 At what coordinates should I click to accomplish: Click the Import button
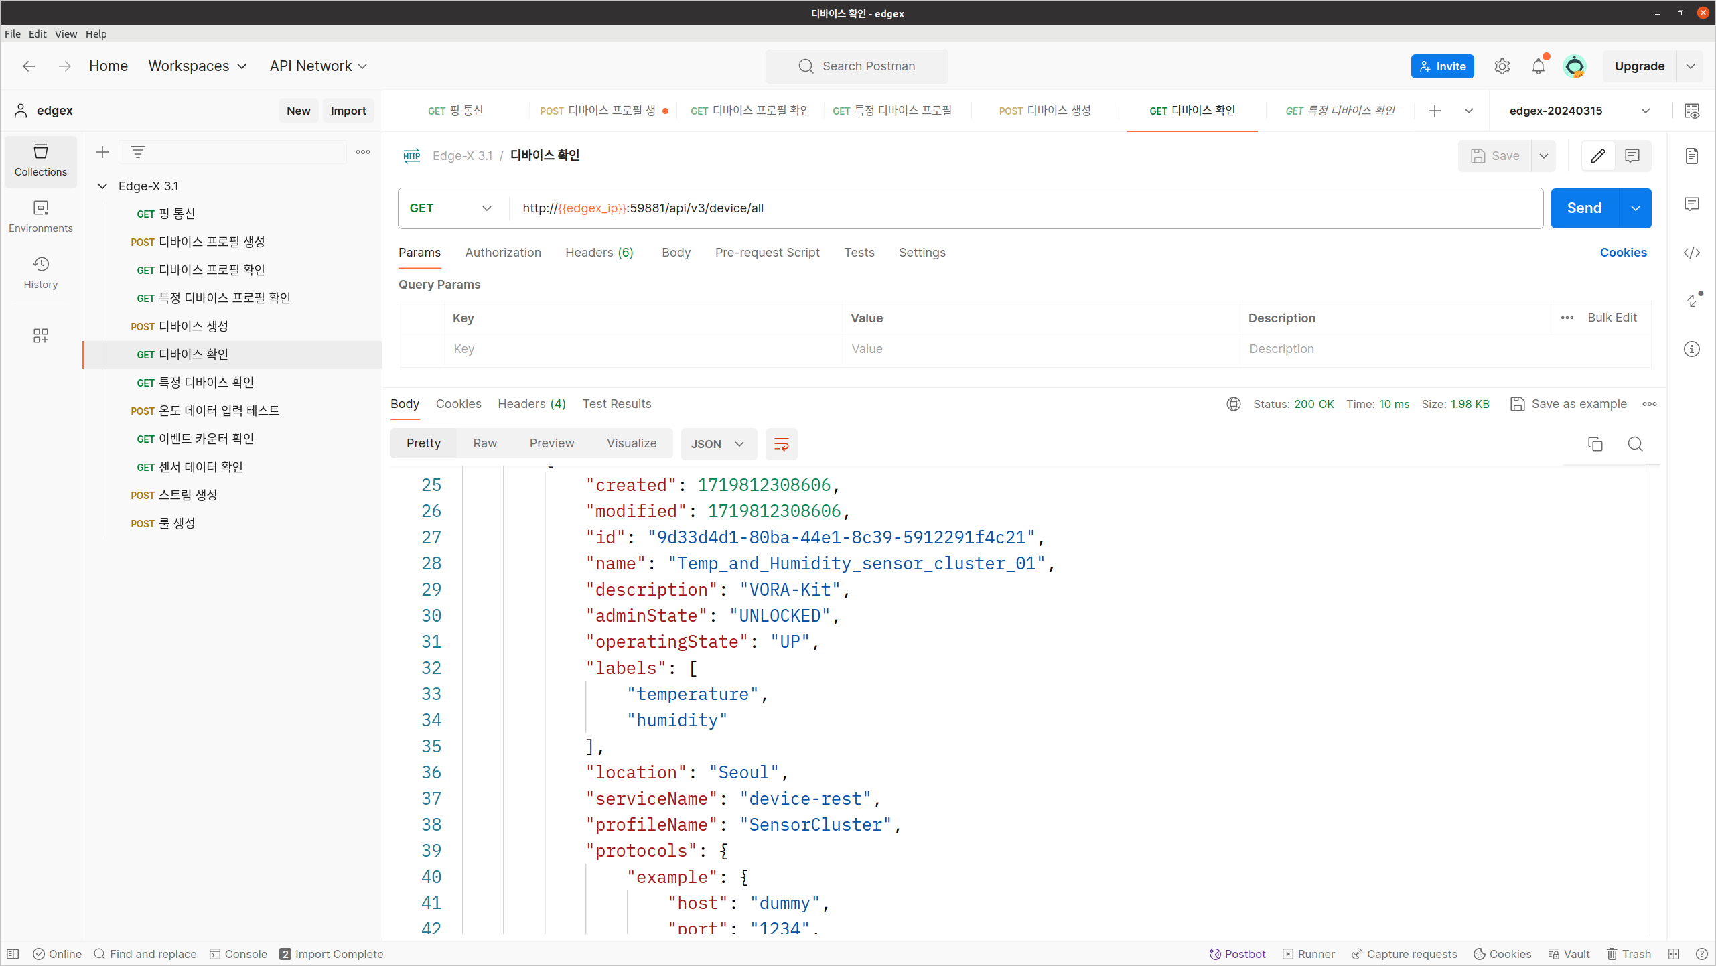(x=348, y=111)
